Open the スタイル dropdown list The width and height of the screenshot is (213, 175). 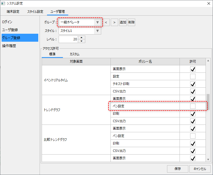click(x=97, y=31)
